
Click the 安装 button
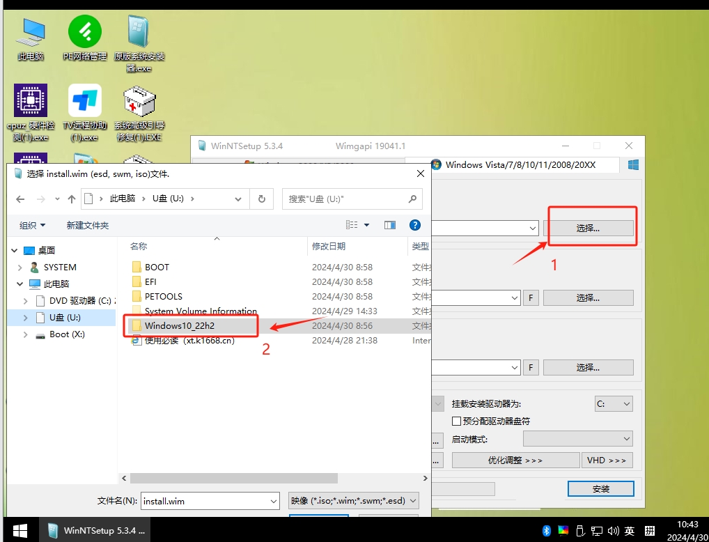point(601,488)
